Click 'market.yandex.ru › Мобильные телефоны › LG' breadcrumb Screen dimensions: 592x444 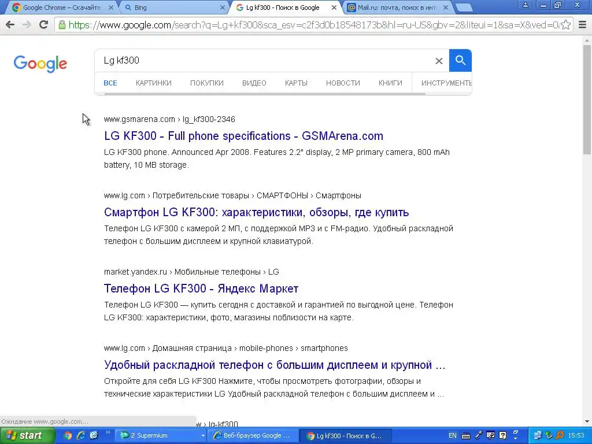pos(191,272)
